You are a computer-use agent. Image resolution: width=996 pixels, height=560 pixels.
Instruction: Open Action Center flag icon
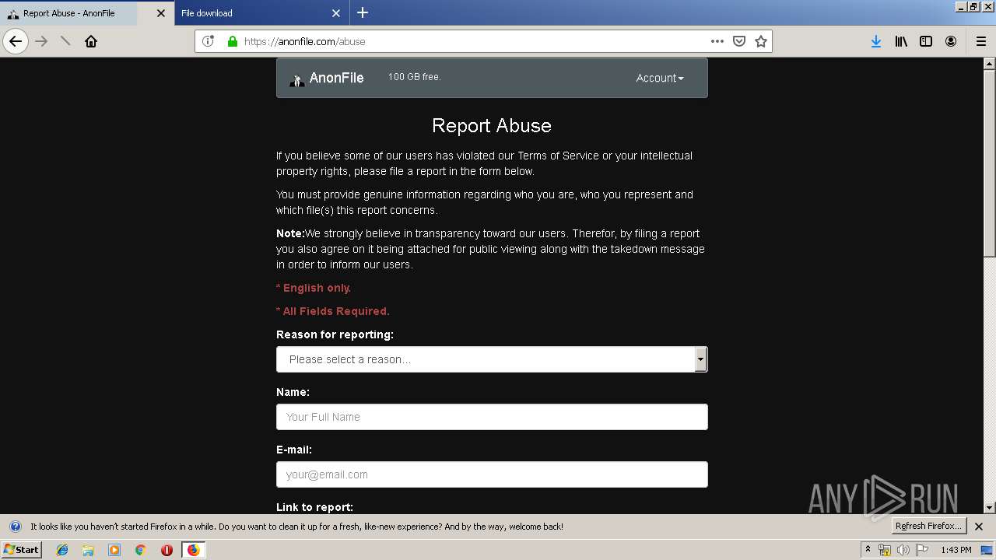(922, 550)
